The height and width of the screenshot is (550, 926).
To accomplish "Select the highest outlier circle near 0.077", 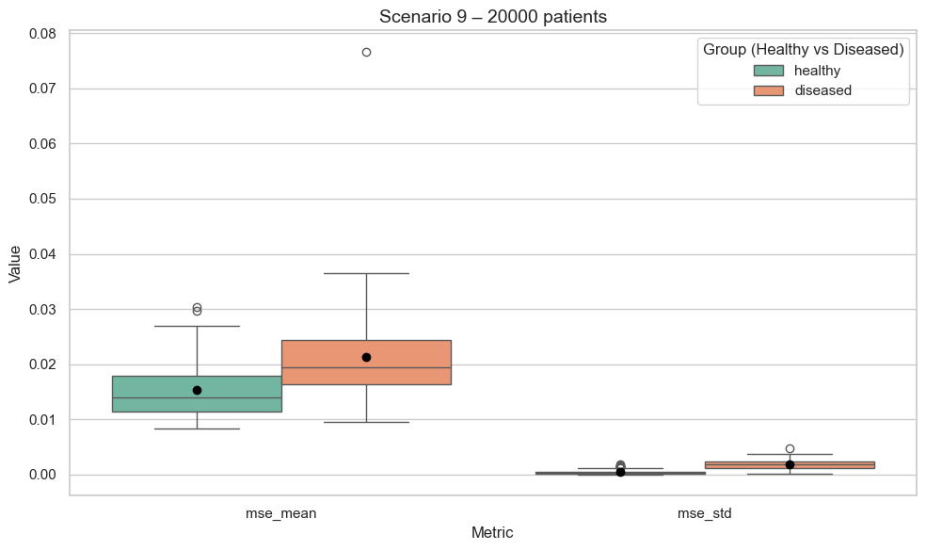I will pyautogui.click(x=366, y=52).
